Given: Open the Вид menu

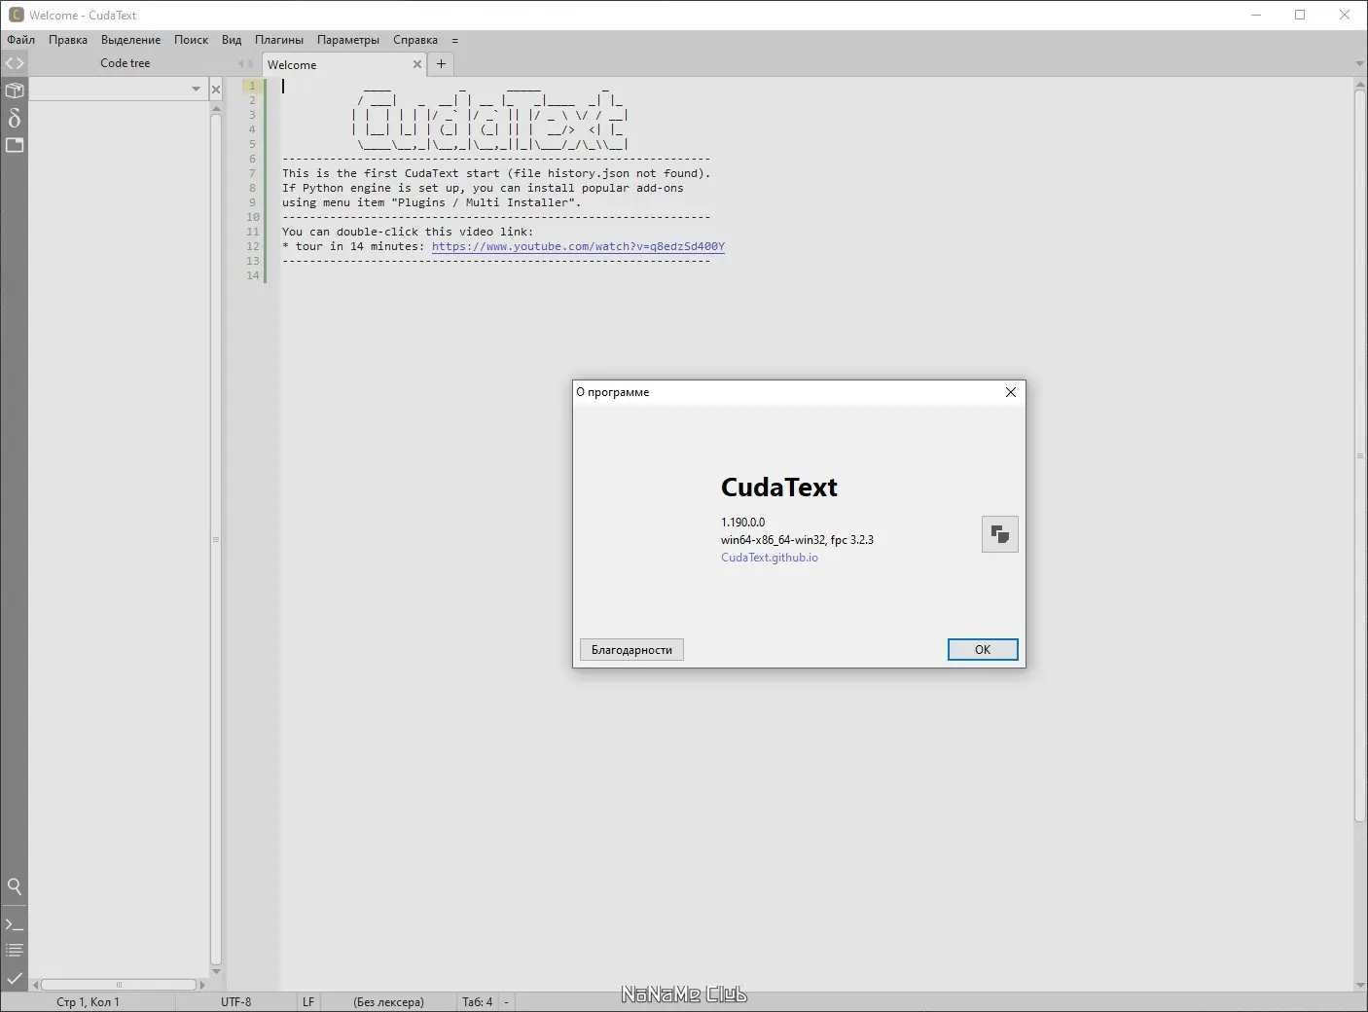Looking at the screenshot, I should (x=232, y=40).
